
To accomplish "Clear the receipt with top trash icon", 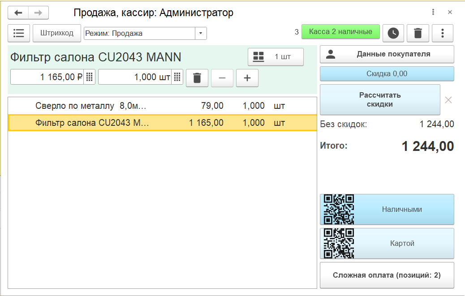I will (x=418, y=33).
